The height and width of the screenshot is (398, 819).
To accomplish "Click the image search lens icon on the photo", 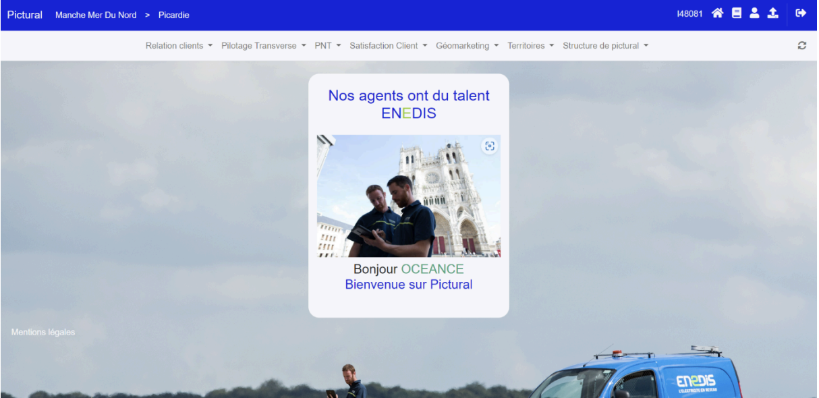I will (490, 146).
